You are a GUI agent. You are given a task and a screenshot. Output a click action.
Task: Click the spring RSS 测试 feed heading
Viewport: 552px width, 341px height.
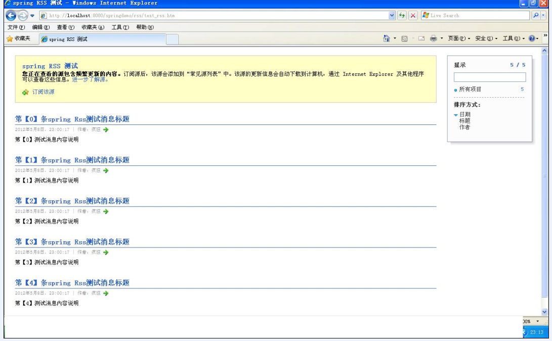[50, 66]
